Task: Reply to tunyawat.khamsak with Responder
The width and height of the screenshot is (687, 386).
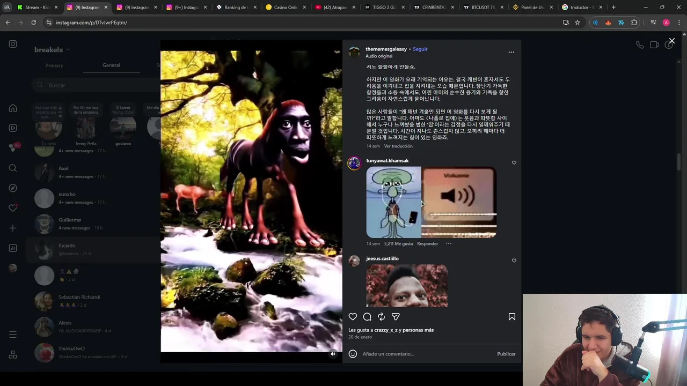Action: pos(428,243)
